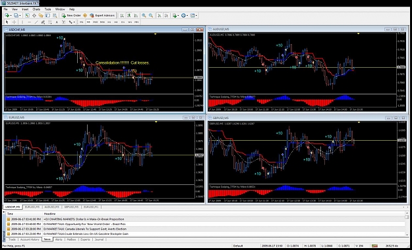
Task: Switch to the EURUSD,M5 chart tab
Action: (32, 207)
